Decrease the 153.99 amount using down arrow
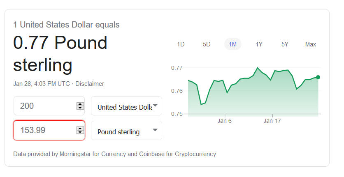 point(80,132)
